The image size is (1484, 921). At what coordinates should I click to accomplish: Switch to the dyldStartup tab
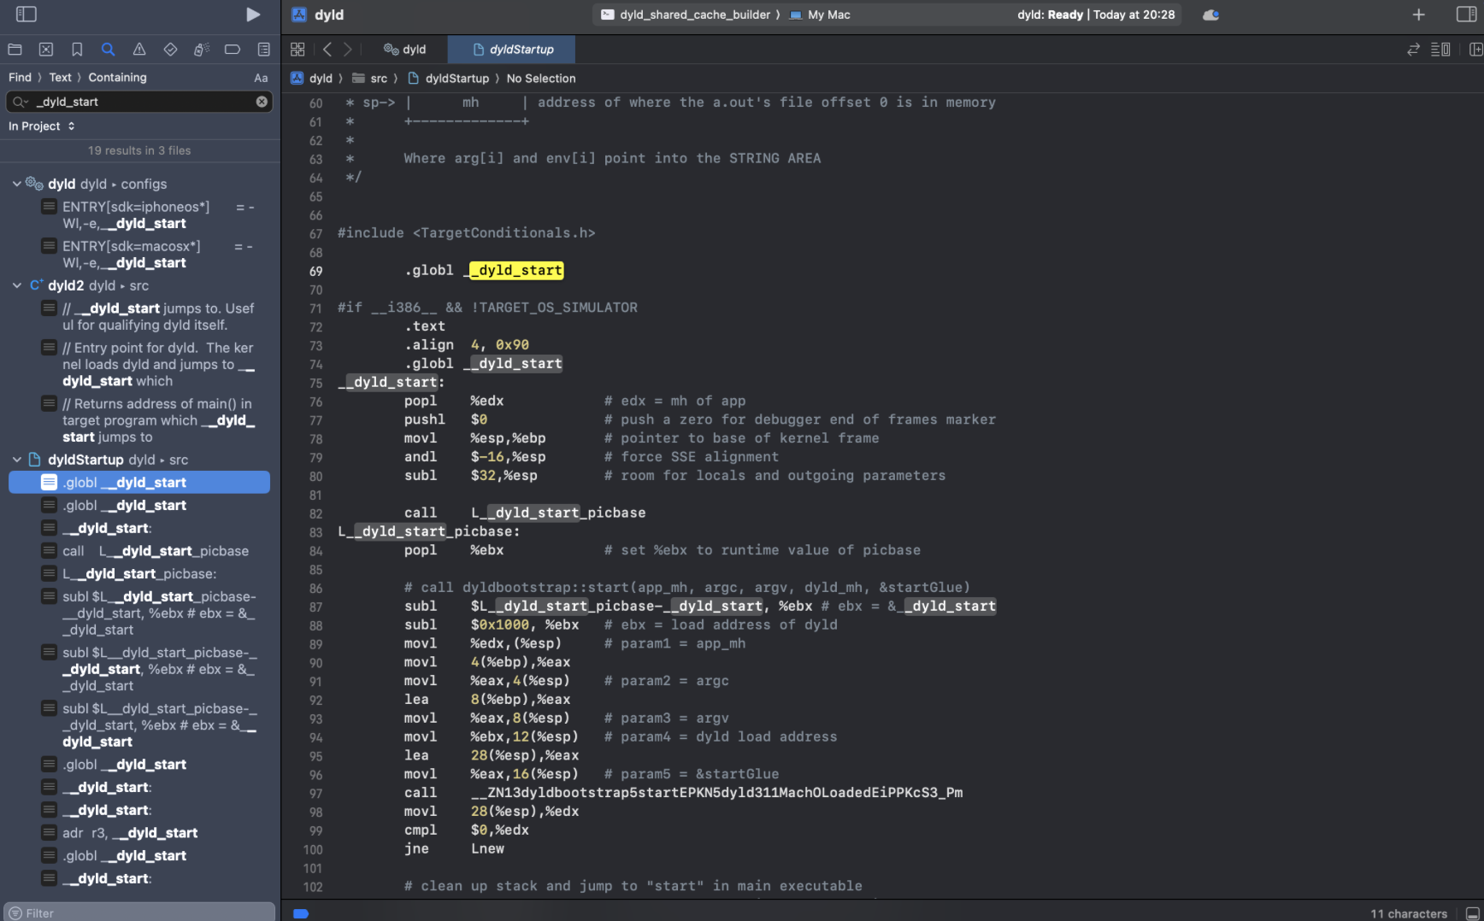point(512,50)
